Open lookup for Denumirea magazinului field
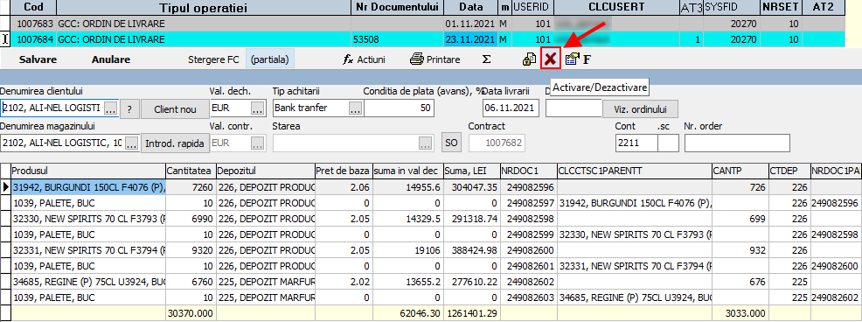Viewport: 862px width, 322px height. [131, 143]
